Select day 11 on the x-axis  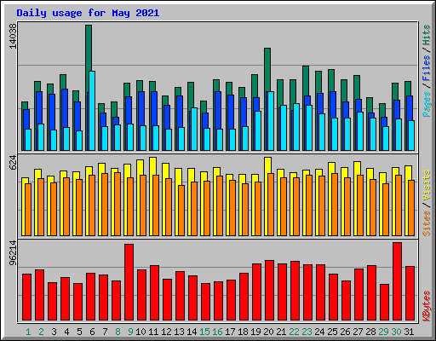point(153,332)
